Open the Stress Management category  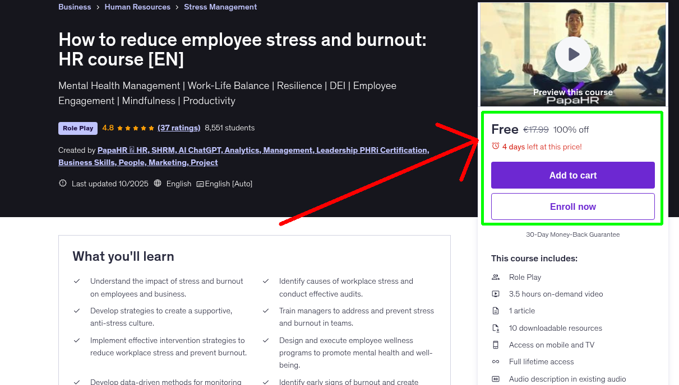click(220, 7)
